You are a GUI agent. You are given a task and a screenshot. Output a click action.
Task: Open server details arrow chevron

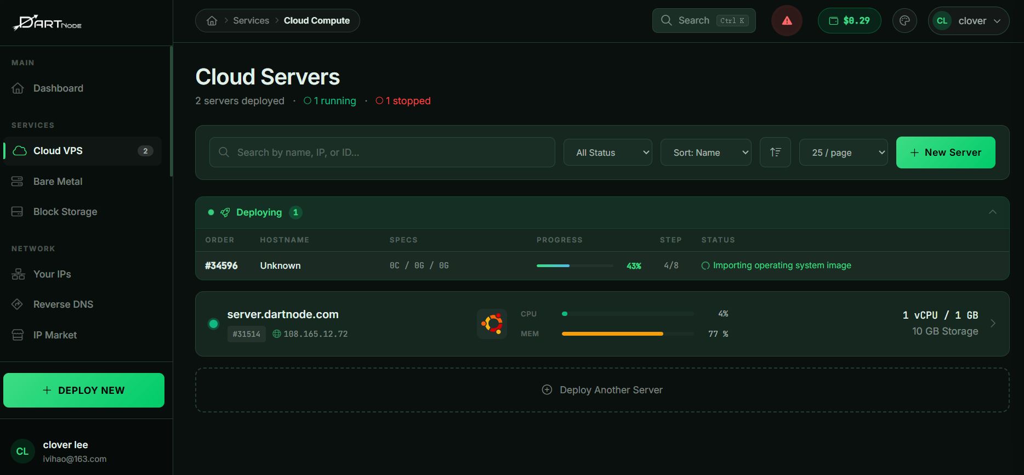(x=993, y=324)
